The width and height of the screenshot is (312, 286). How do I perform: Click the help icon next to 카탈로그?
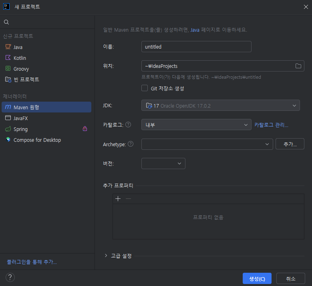coord(128,125)
